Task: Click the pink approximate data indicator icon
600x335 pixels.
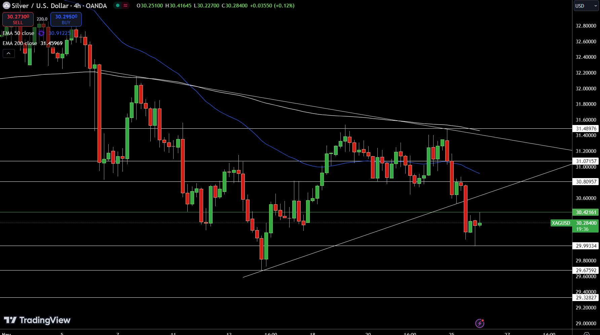Action: pyautogui.click(x=125, y=5)
